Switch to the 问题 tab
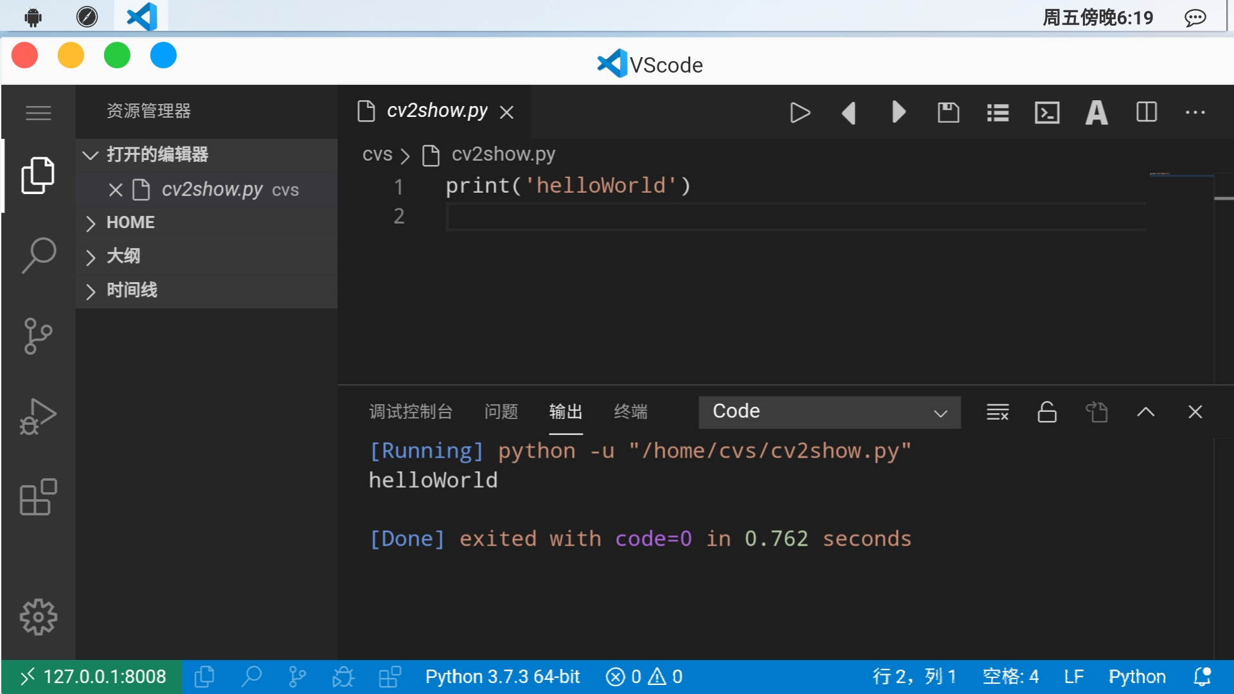This screenshot has height=694, width=1234. click(501, 412)
